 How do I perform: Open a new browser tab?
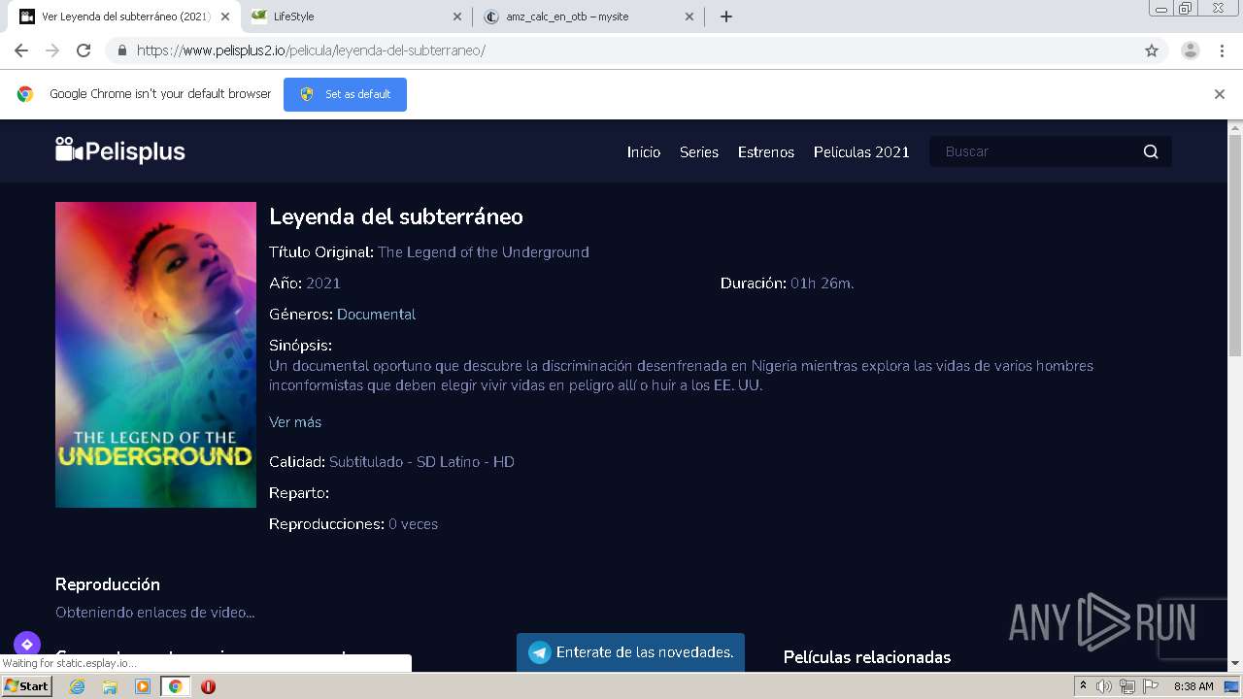(726, 17)
